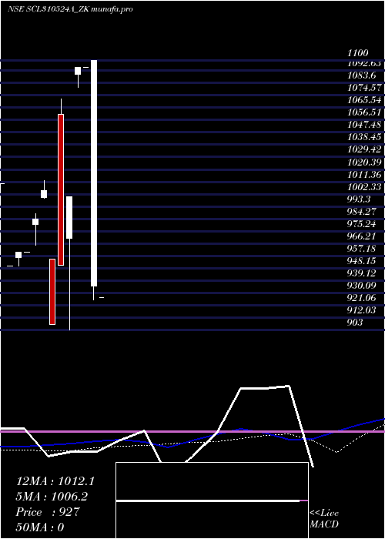385x539 pixels.
Task: Click the <<Live MACD label
Action: click(x=324, y=519)
